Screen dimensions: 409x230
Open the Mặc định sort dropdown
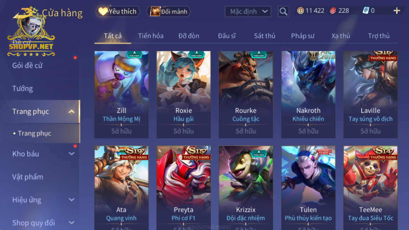(248, 12)
